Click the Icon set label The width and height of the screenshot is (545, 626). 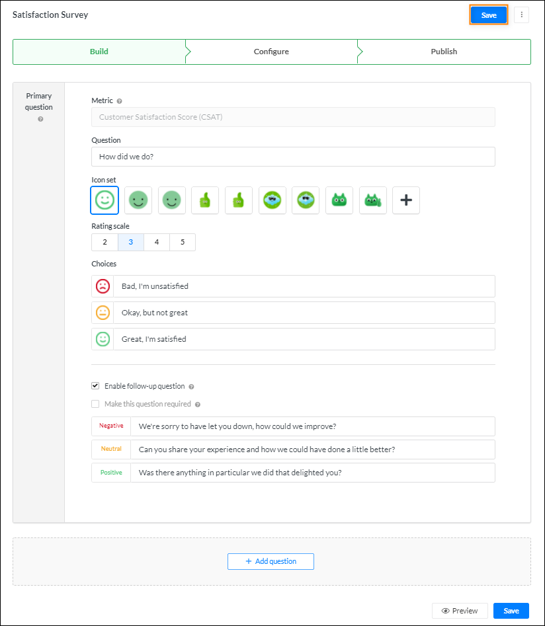tap(104, 180)
